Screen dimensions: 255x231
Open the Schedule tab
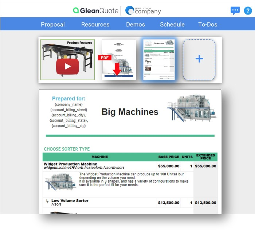[x=172, y=24]
